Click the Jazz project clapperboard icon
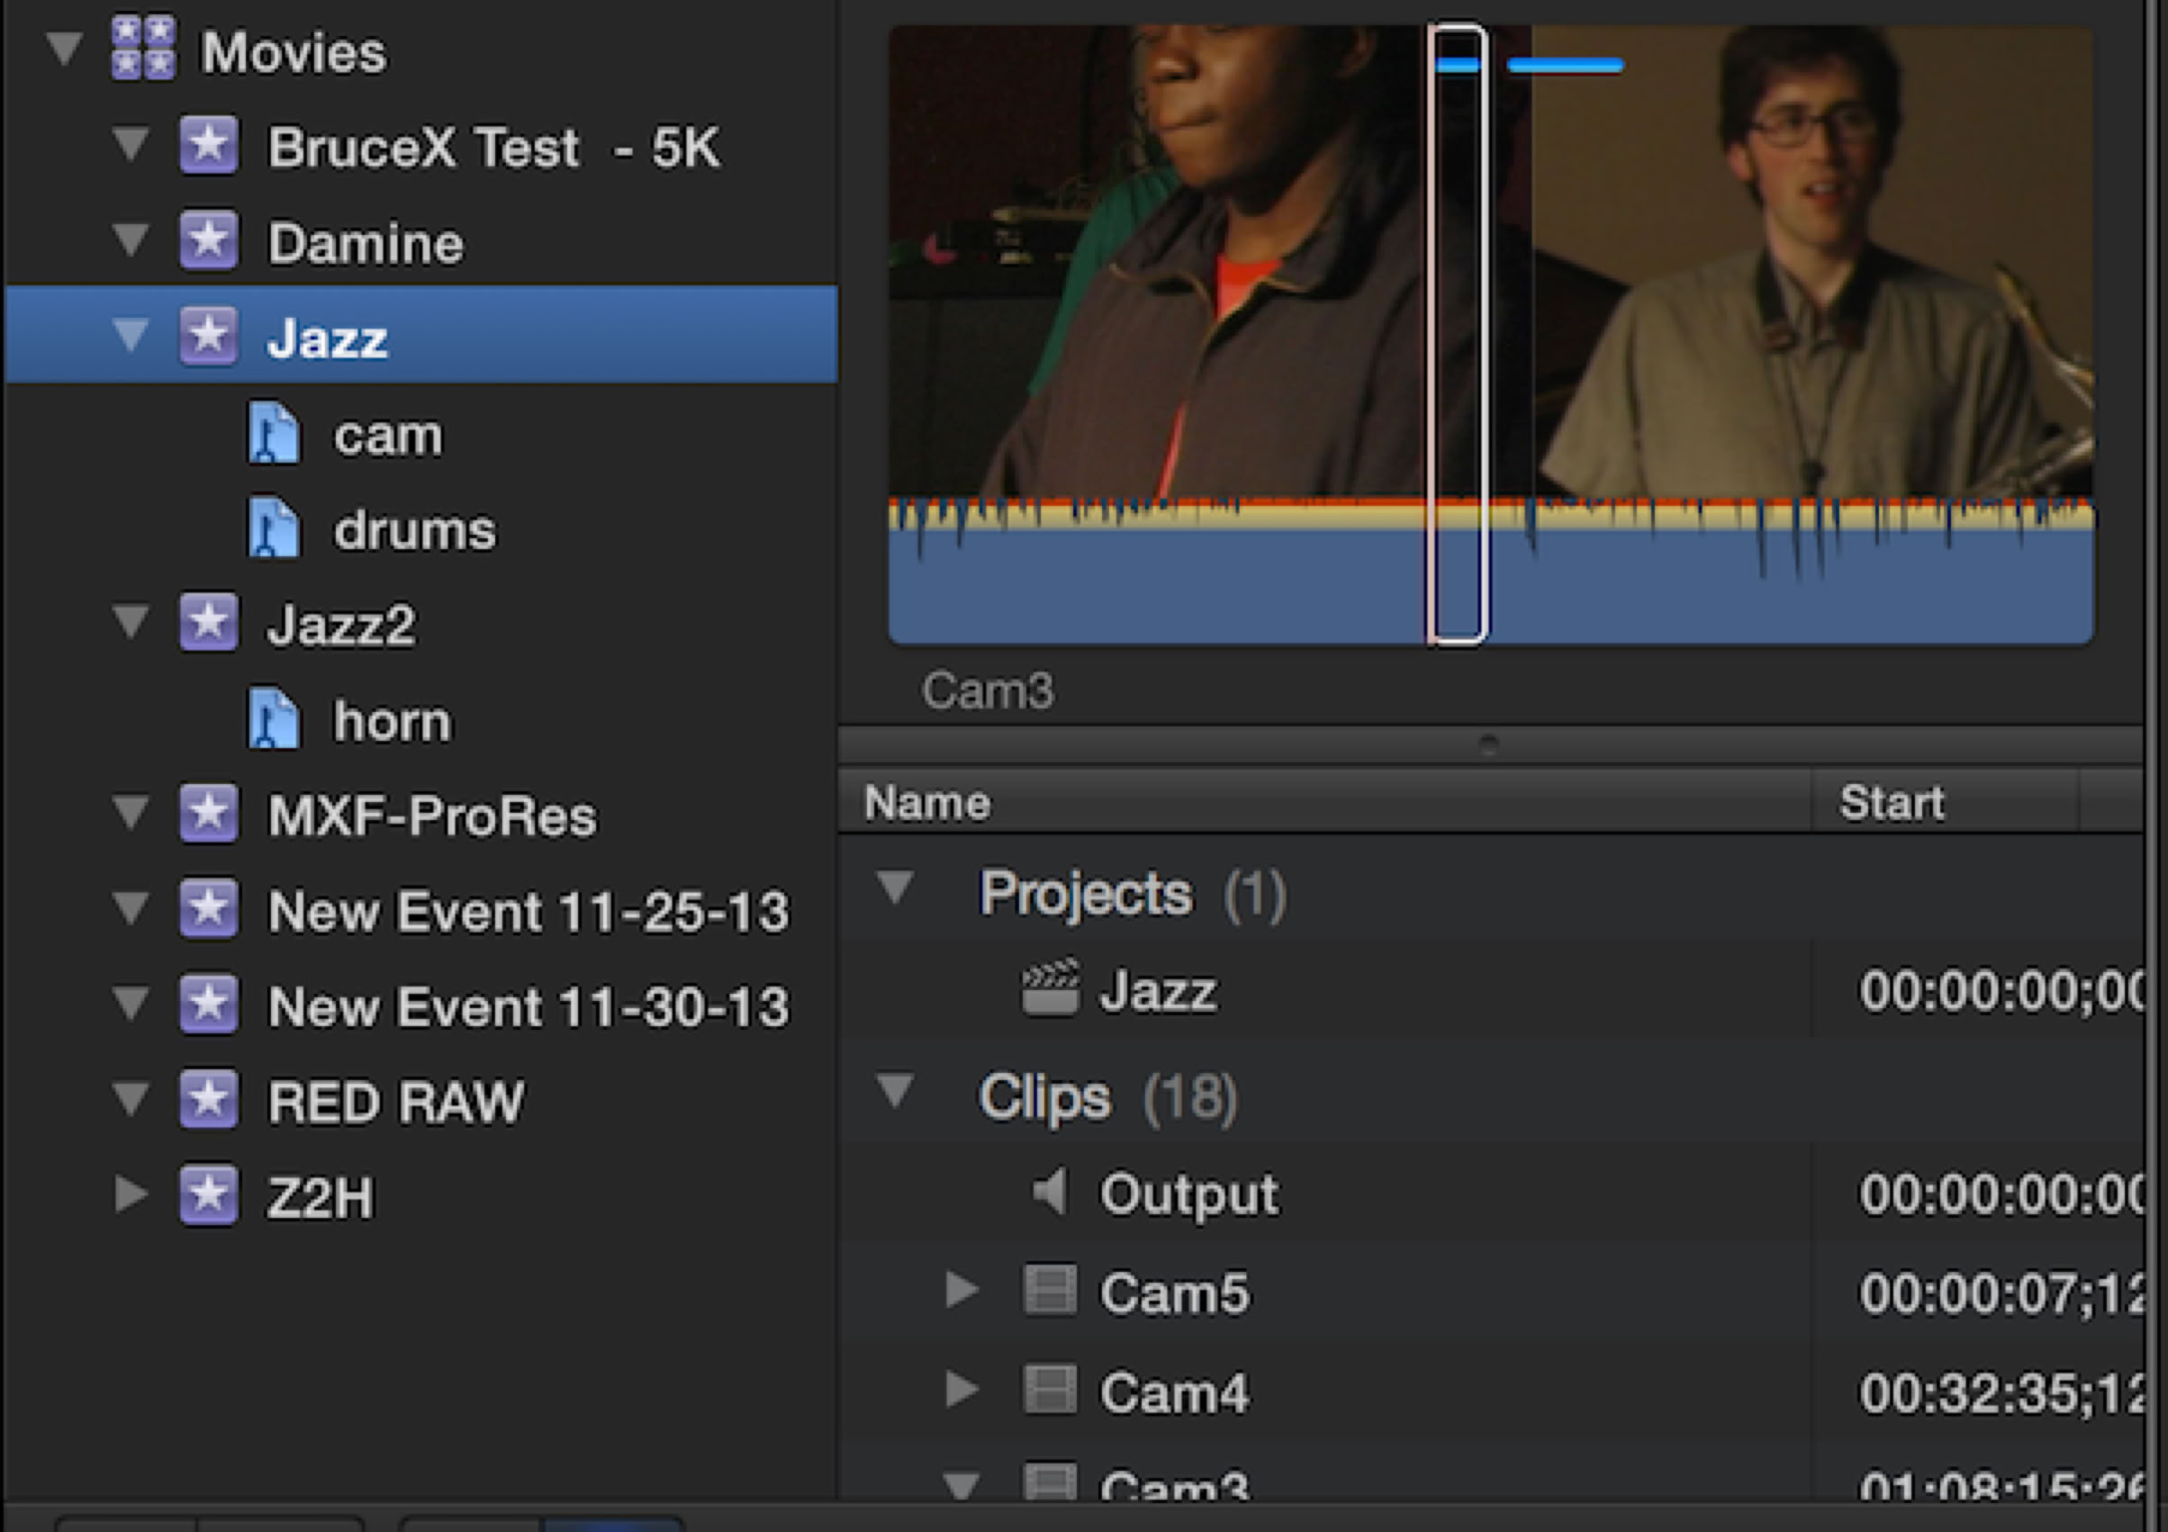2168x1532 pixels. tap(1050, 989)
